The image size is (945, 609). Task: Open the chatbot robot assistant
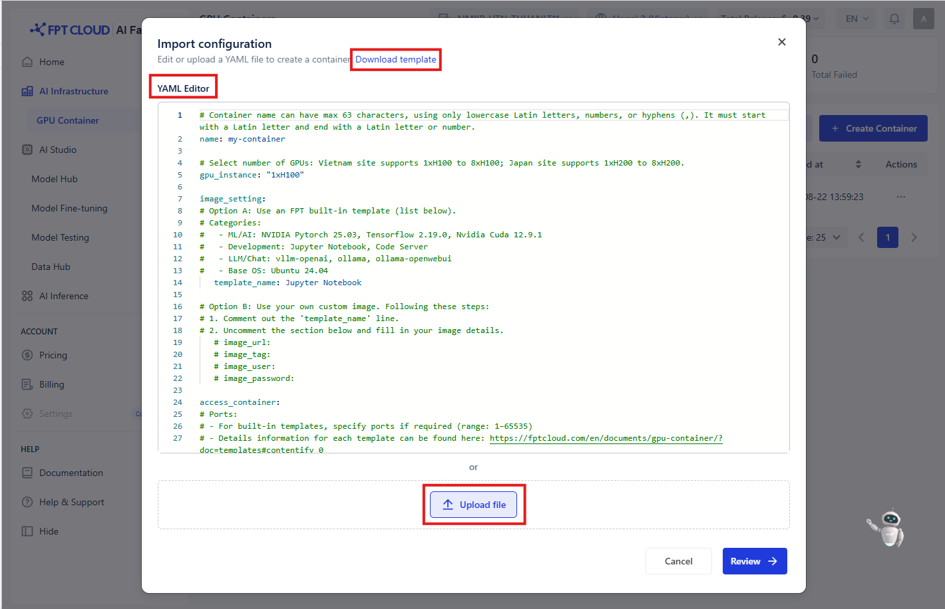pos(887,528)
